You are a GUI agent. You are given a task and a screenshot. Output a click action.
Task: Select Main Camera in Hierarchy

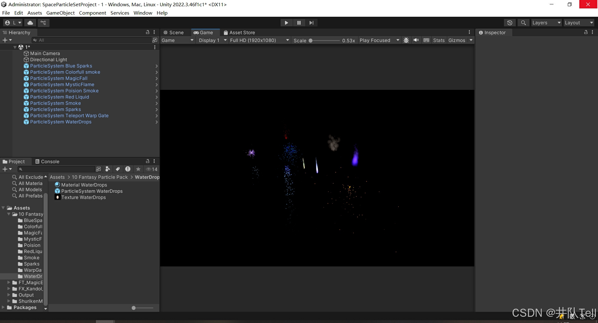[x=45, y=53]
